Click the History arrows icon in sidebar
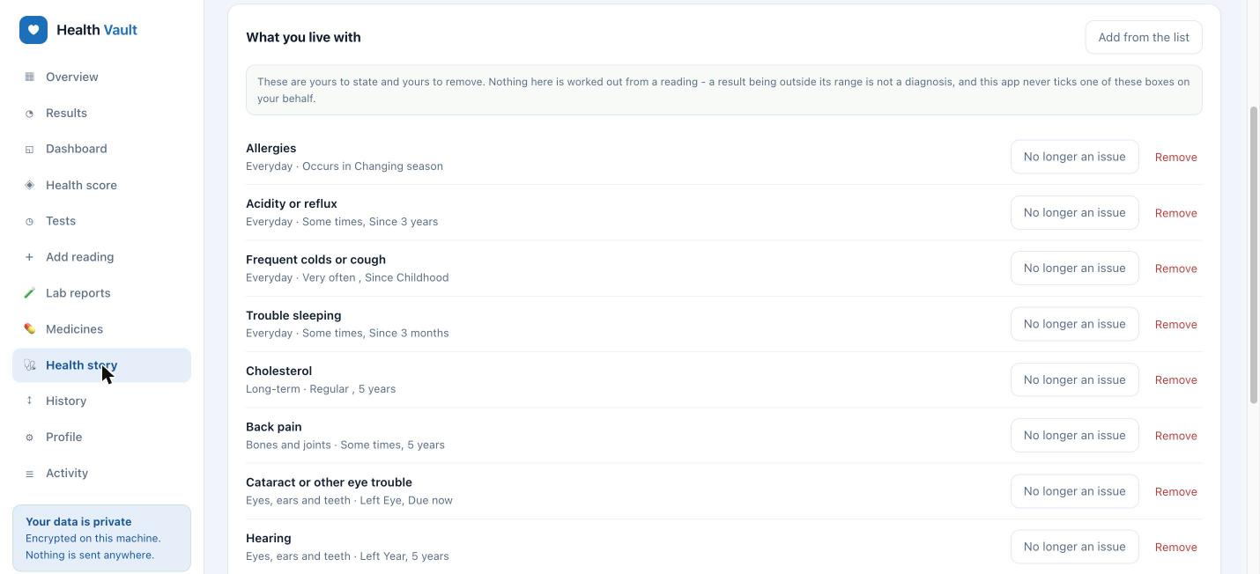This screenshot has height=574, width=1260. 29,401
